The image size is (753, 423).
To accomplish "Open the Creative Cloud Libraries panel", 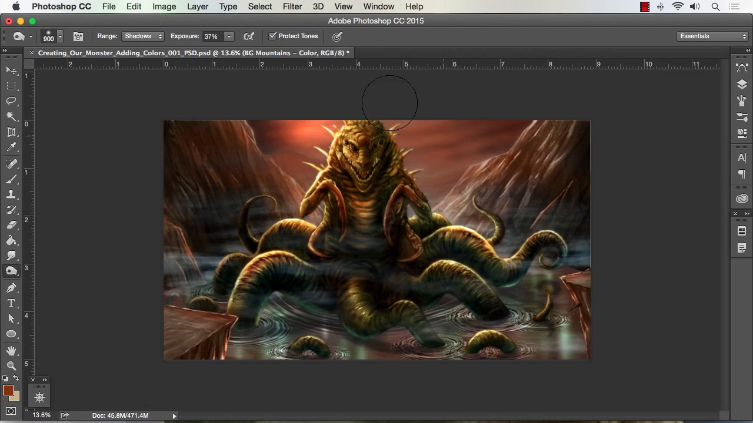I will tap(742, 199).
